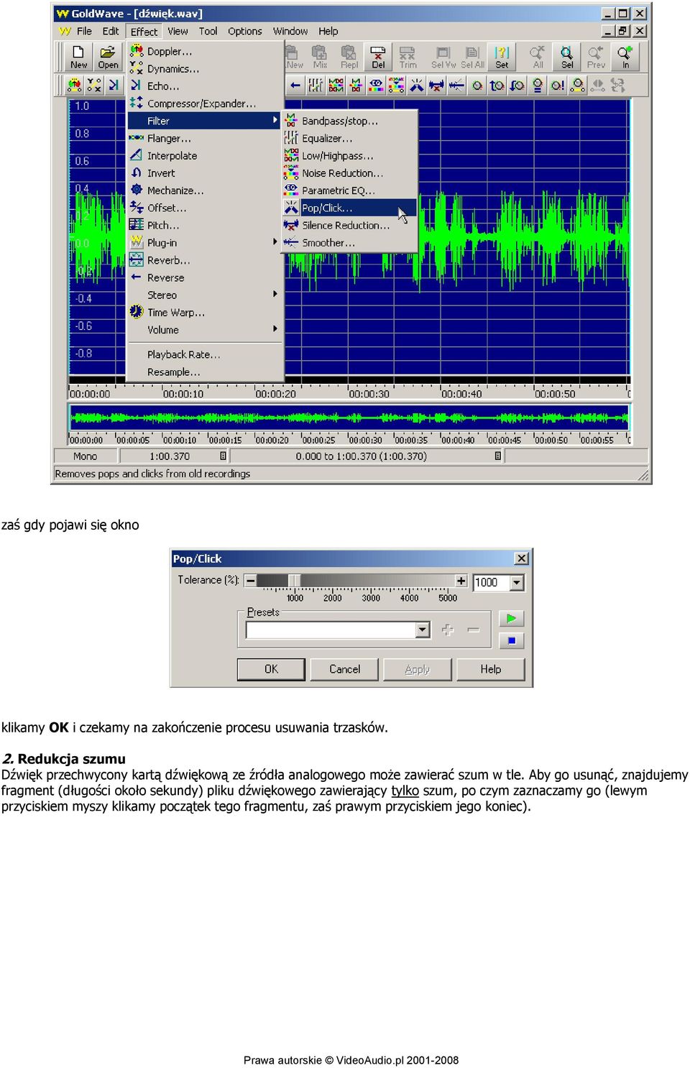Click the Sel All toolbar button
The image size is (690, 1068).
472,57
